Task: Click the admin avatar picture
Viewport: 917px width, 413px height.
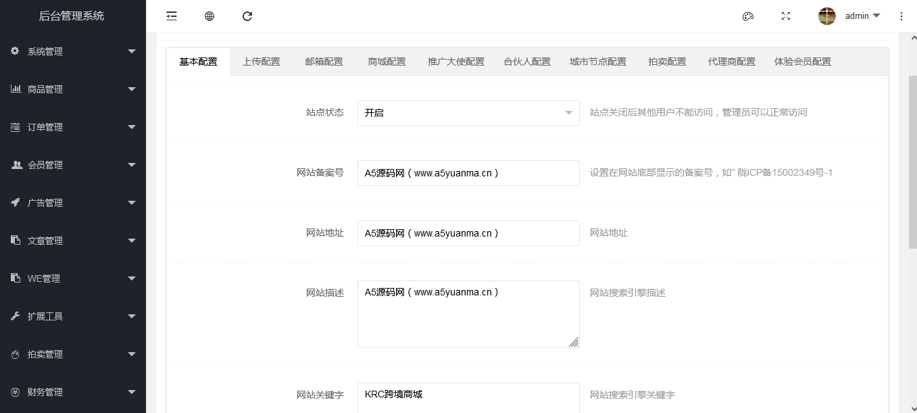Action: [827, 16]
